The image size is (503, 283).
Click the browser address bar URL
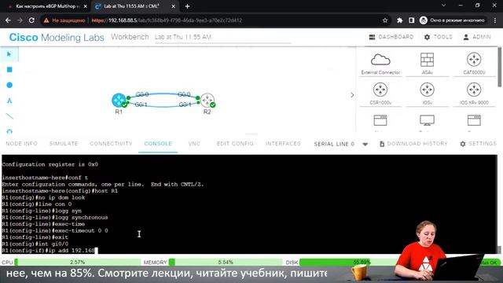167,20
